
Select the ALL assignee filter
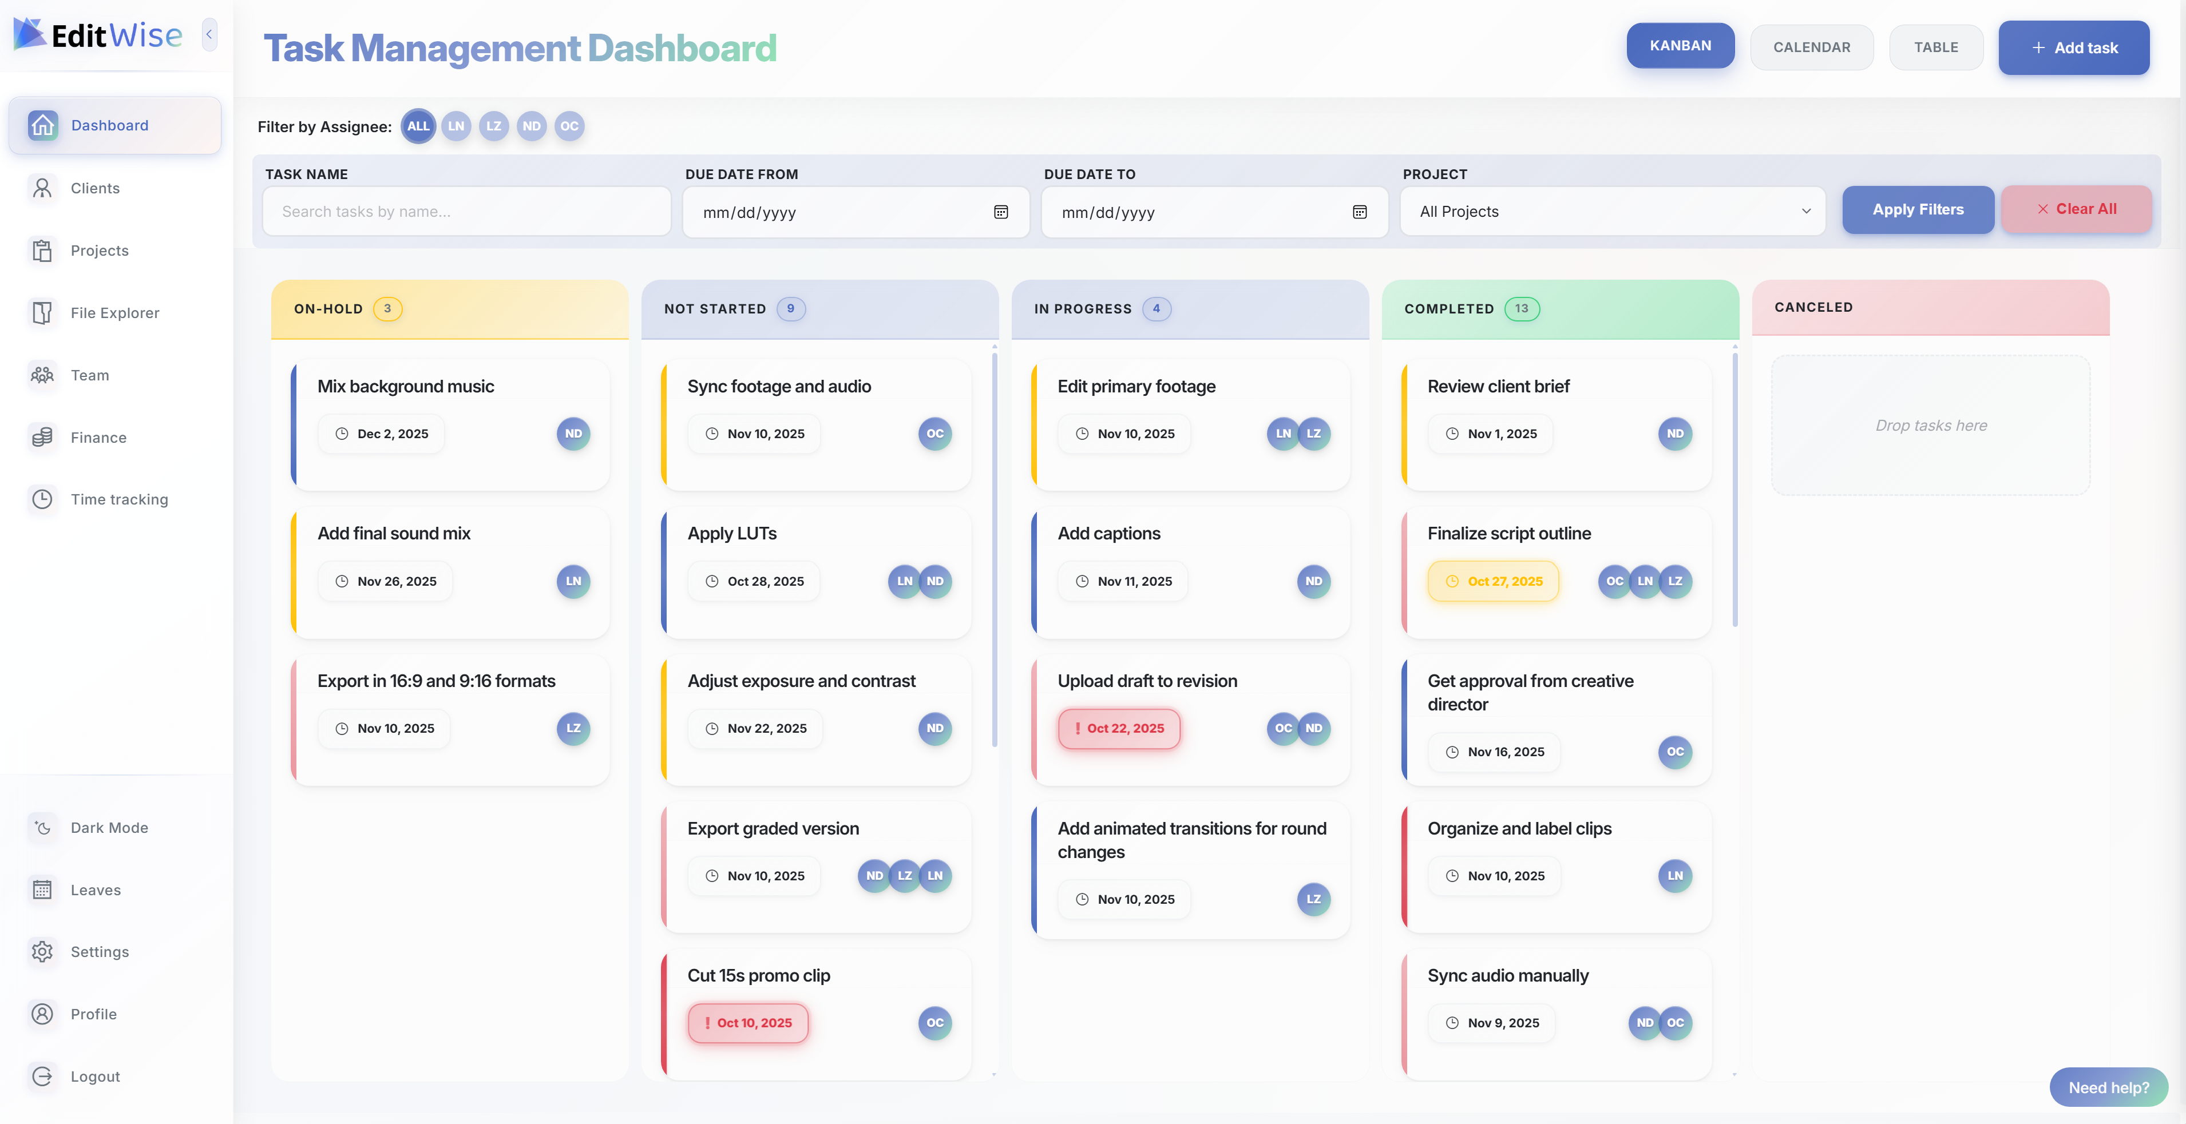point(418,125)
